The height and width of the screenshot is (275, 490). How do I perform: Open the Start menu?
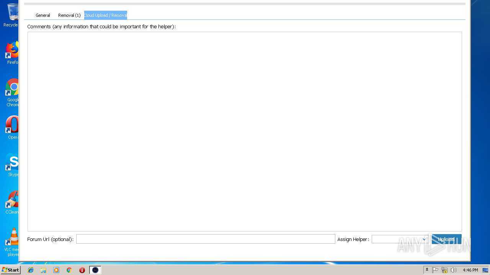coord(10,270)
